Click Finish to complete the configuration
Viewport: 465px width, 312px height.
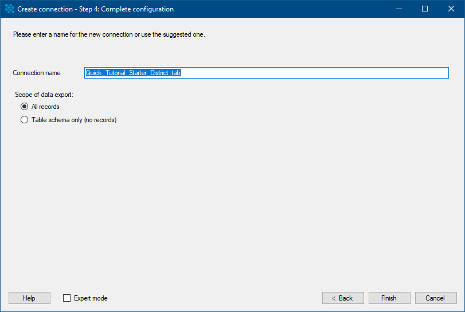[389, 298]
